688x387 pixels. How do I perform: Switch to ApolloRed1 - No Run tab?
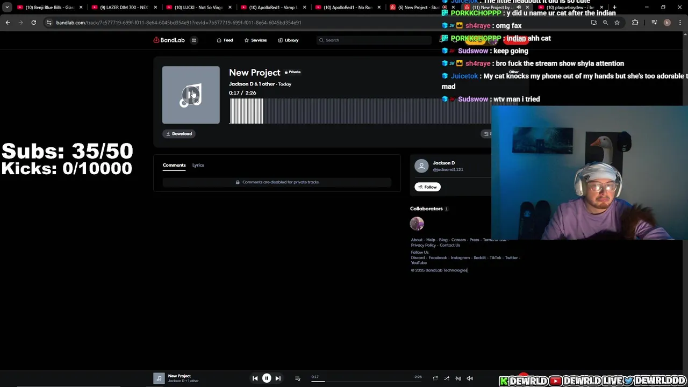347,8
